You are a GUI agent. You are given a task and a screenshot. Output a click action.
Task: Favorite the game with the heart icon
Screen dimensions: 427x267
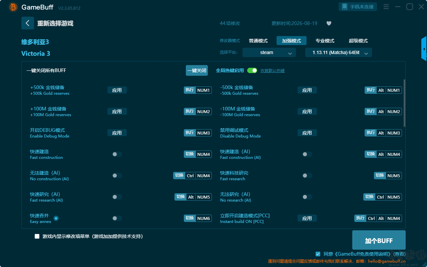tap(329, 23)
